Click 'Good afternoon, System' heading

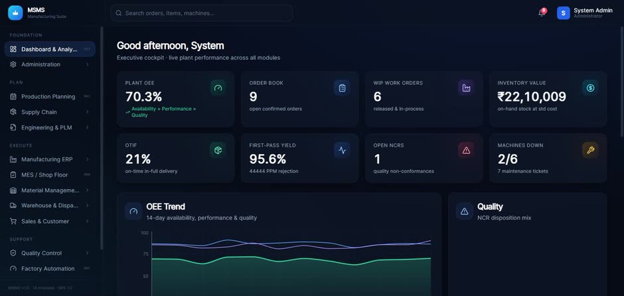[x=171, y=45]
